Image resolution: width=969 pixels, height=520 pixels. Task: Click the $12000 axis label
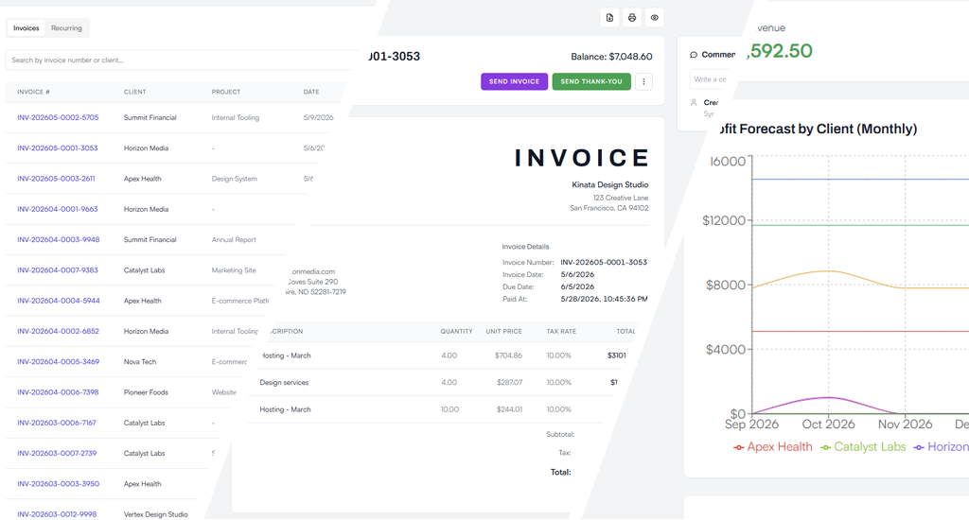tap(724, 221)
